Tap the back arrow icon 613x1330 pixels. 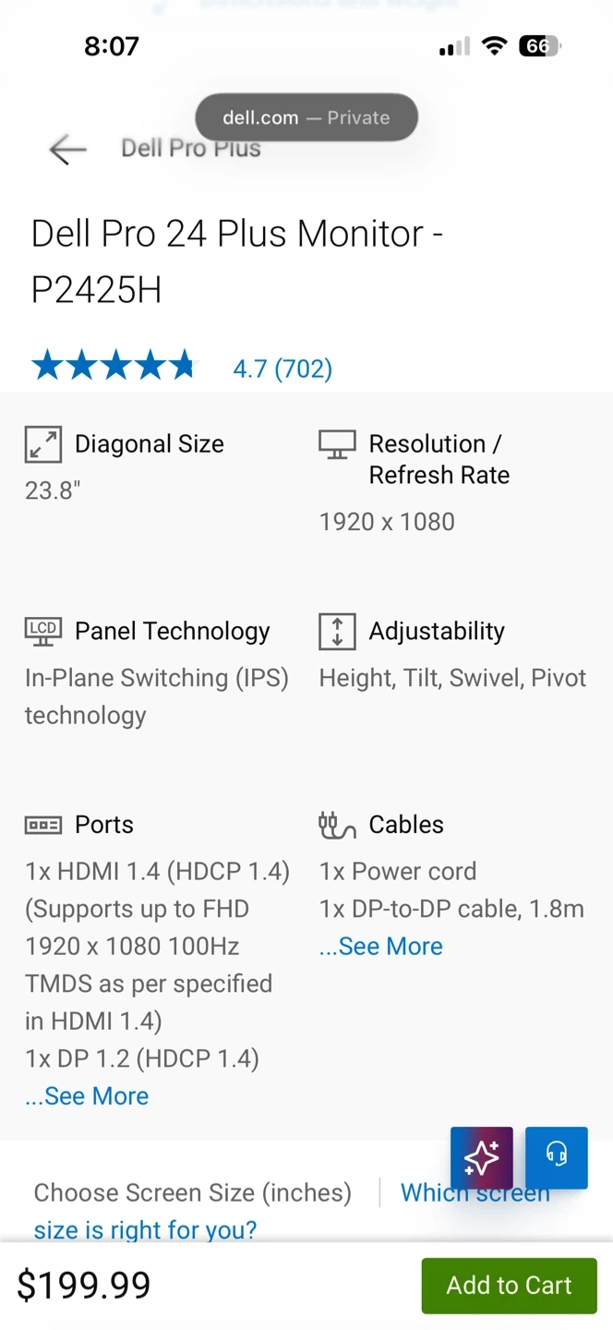(67, 149)
